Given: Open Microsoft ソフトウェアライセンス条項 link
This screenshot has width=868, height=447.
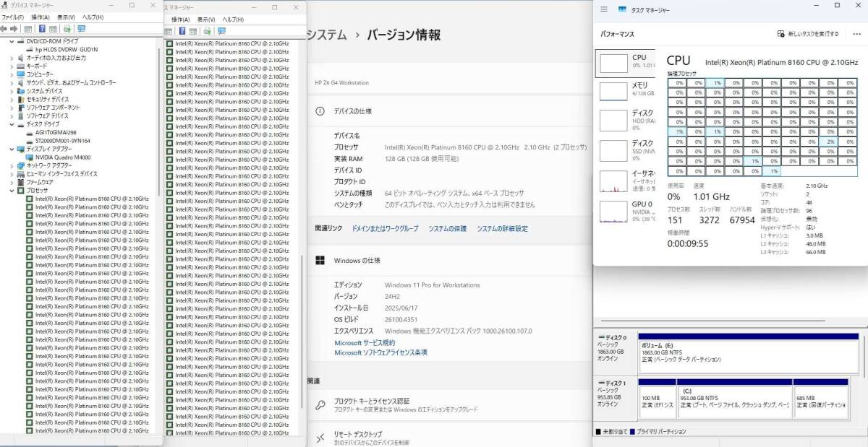Looking at the screenshot, I should (380, 352).
